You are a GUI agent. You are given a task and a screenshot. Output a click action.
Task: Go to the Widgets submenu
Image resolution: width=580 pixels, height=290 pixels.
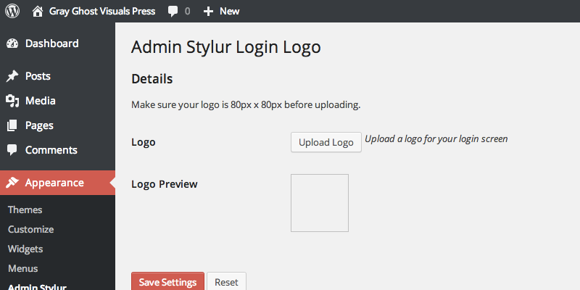tap(25, 249)
